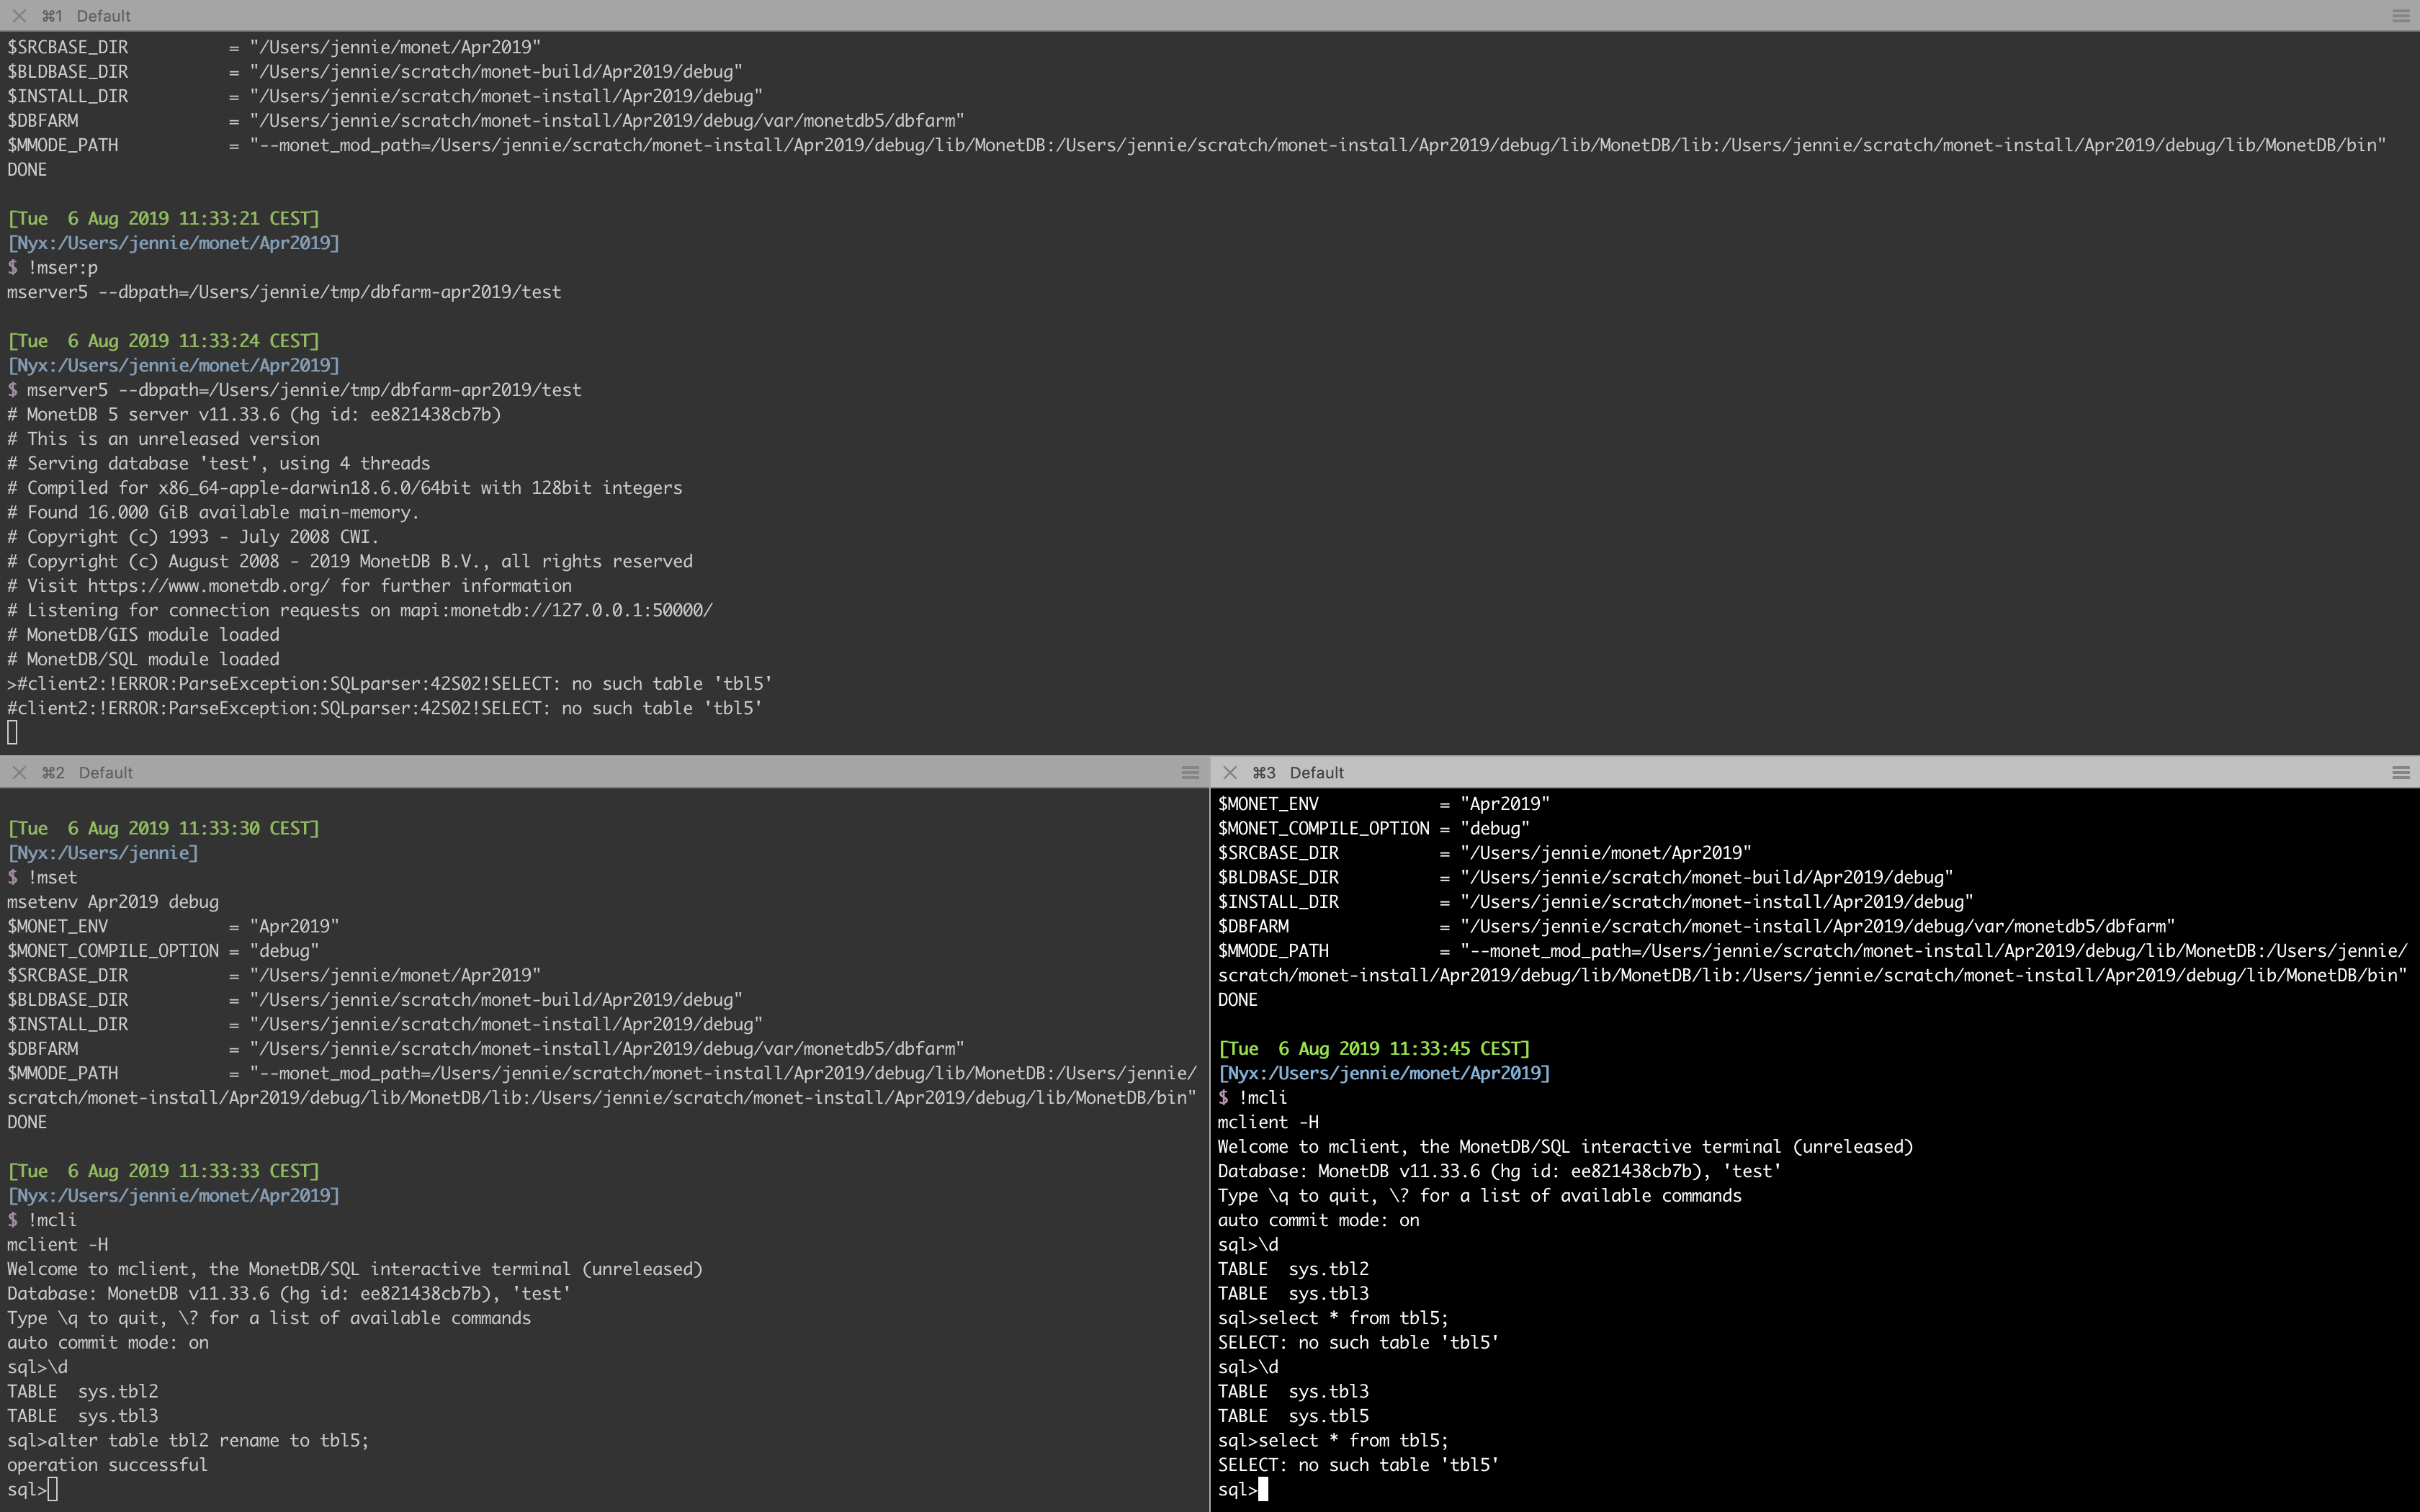Close pane ⌘3 with the X icon
Viewport: 2420px width, 1512px height.
coord(1230,772)
